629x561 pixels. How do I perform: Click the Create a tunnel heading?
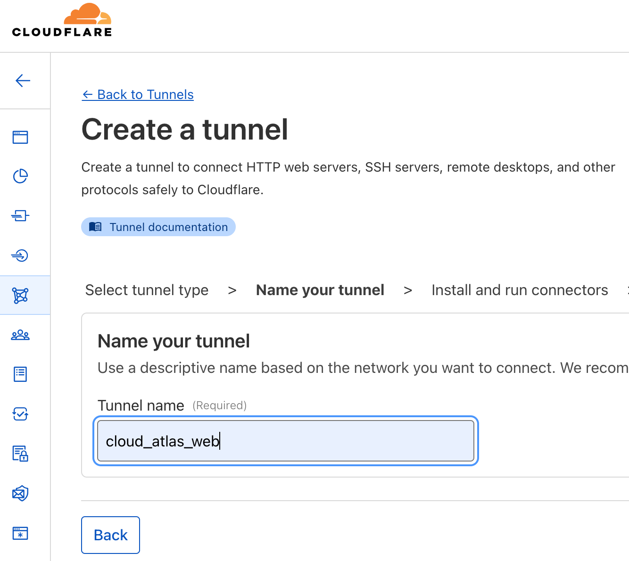point(185,129)
